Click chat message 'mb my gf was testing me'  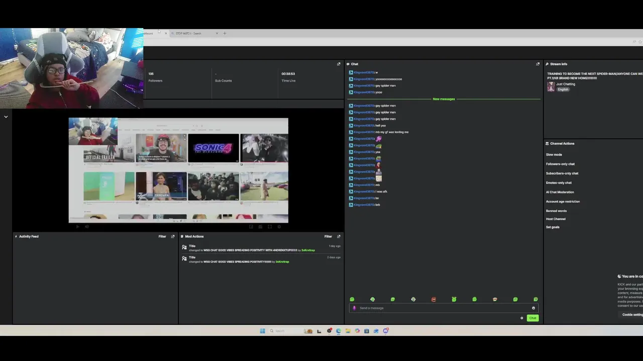point(392,132)
